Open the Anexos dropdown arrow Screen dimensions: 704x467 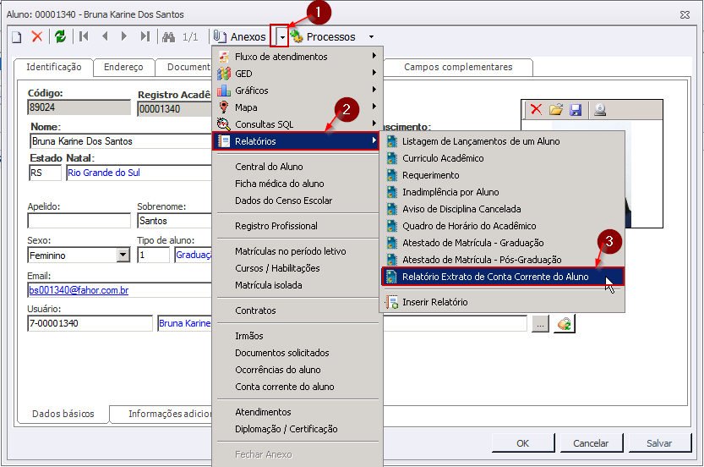click(280, 37)
